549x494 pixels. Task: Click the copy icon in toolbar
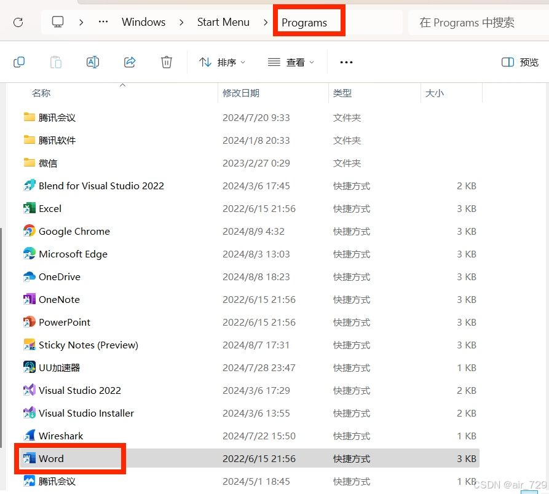tap(19, 62)
